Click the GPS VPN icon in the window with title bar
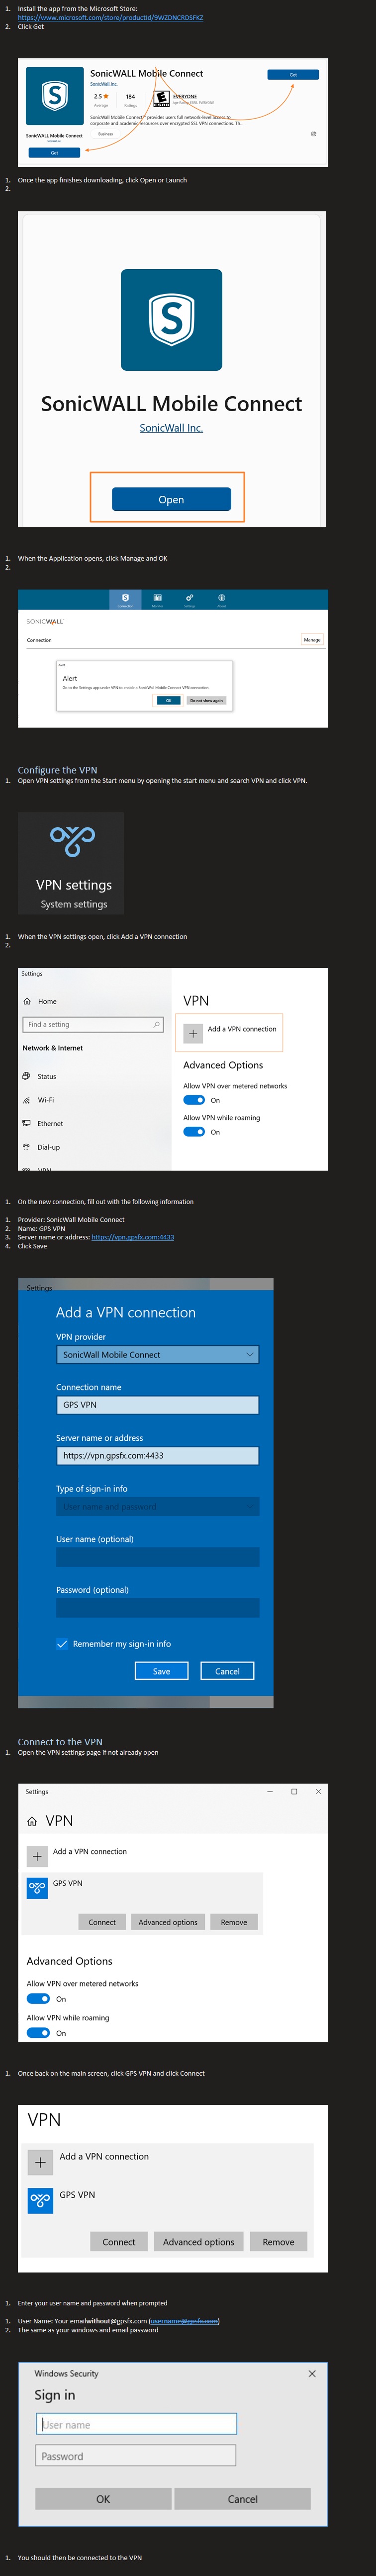The image size is (376, 2576). [37, 1887]
